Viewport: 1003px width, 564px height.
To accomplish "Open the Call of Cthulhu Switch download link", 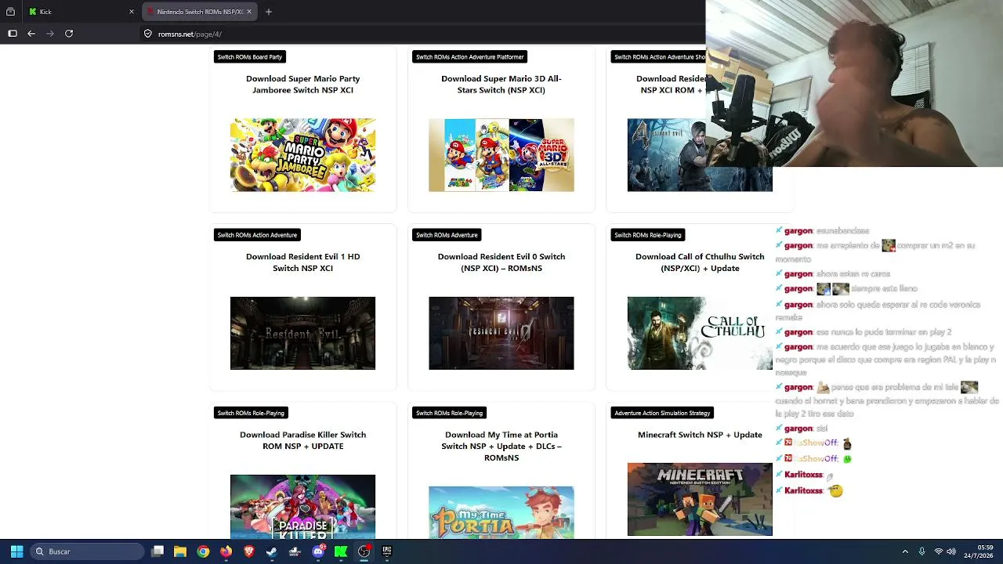I will (x=700, y=262).
